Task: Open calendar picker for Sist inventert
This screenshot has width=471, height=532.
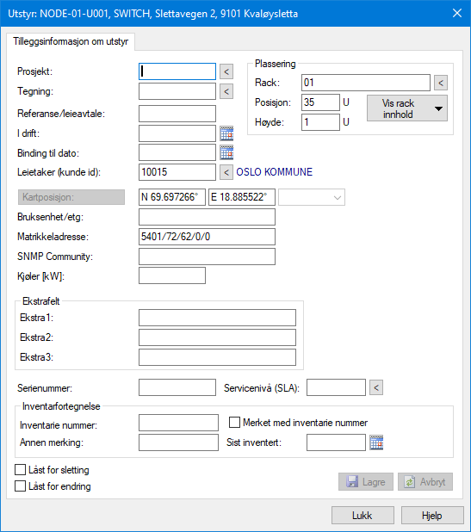Action: pos(376,442)
